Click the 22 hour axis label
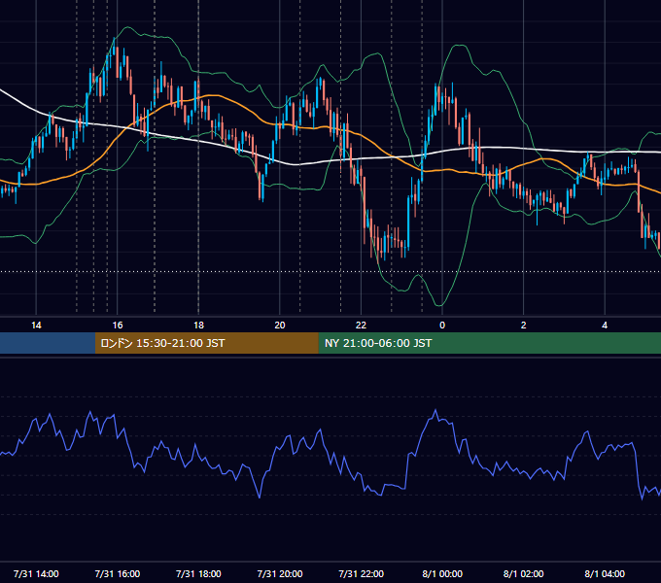The width and height of the screenshot is (661, 583). (361, 326)
